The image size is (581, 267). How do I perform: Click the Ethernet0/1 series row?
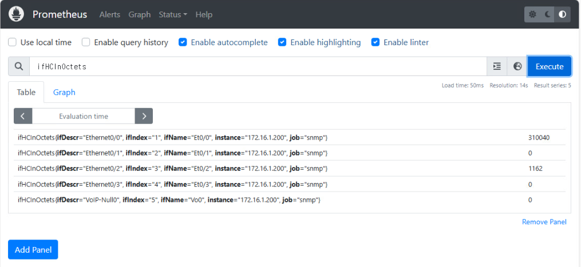click(x=290, y=153)
